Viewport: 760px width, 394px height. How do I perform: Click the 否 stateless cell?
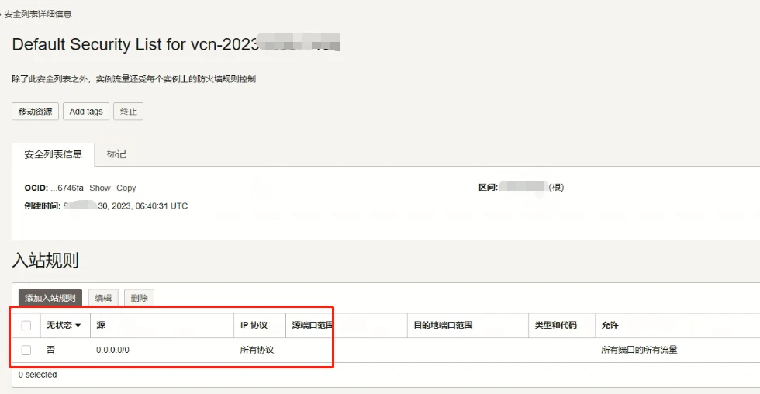point(50,350)
